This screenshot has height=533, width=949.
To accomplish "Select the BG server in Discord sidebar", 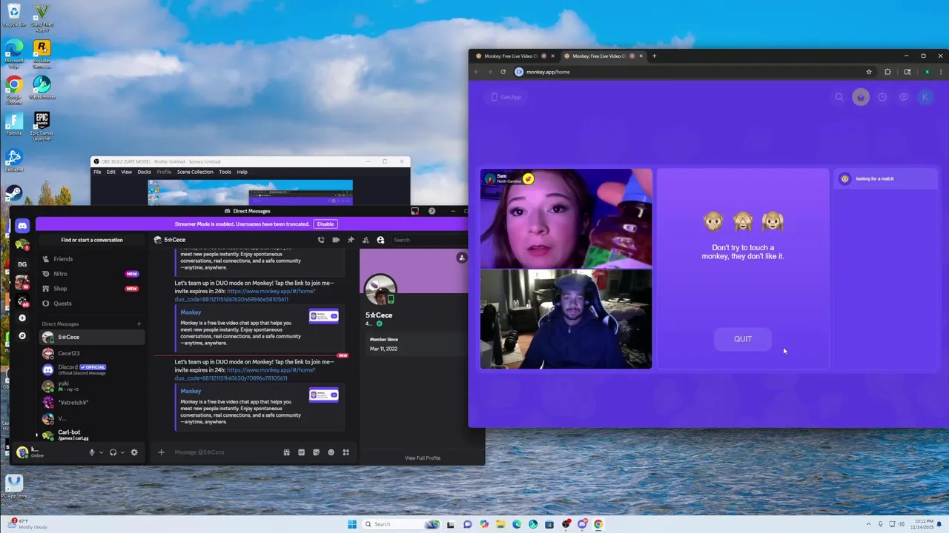I will click(x=22, y=264).
